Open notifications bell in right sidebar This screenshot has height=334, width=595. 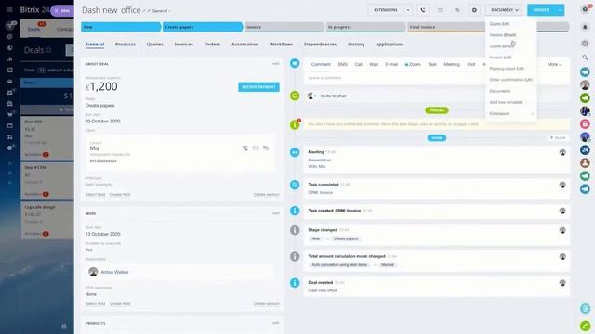click(585, 27)
